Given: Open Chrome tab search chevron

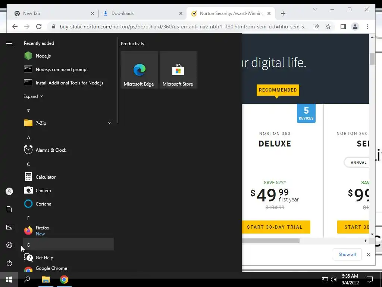Looking at the screenshot, I should coord(315,9).
